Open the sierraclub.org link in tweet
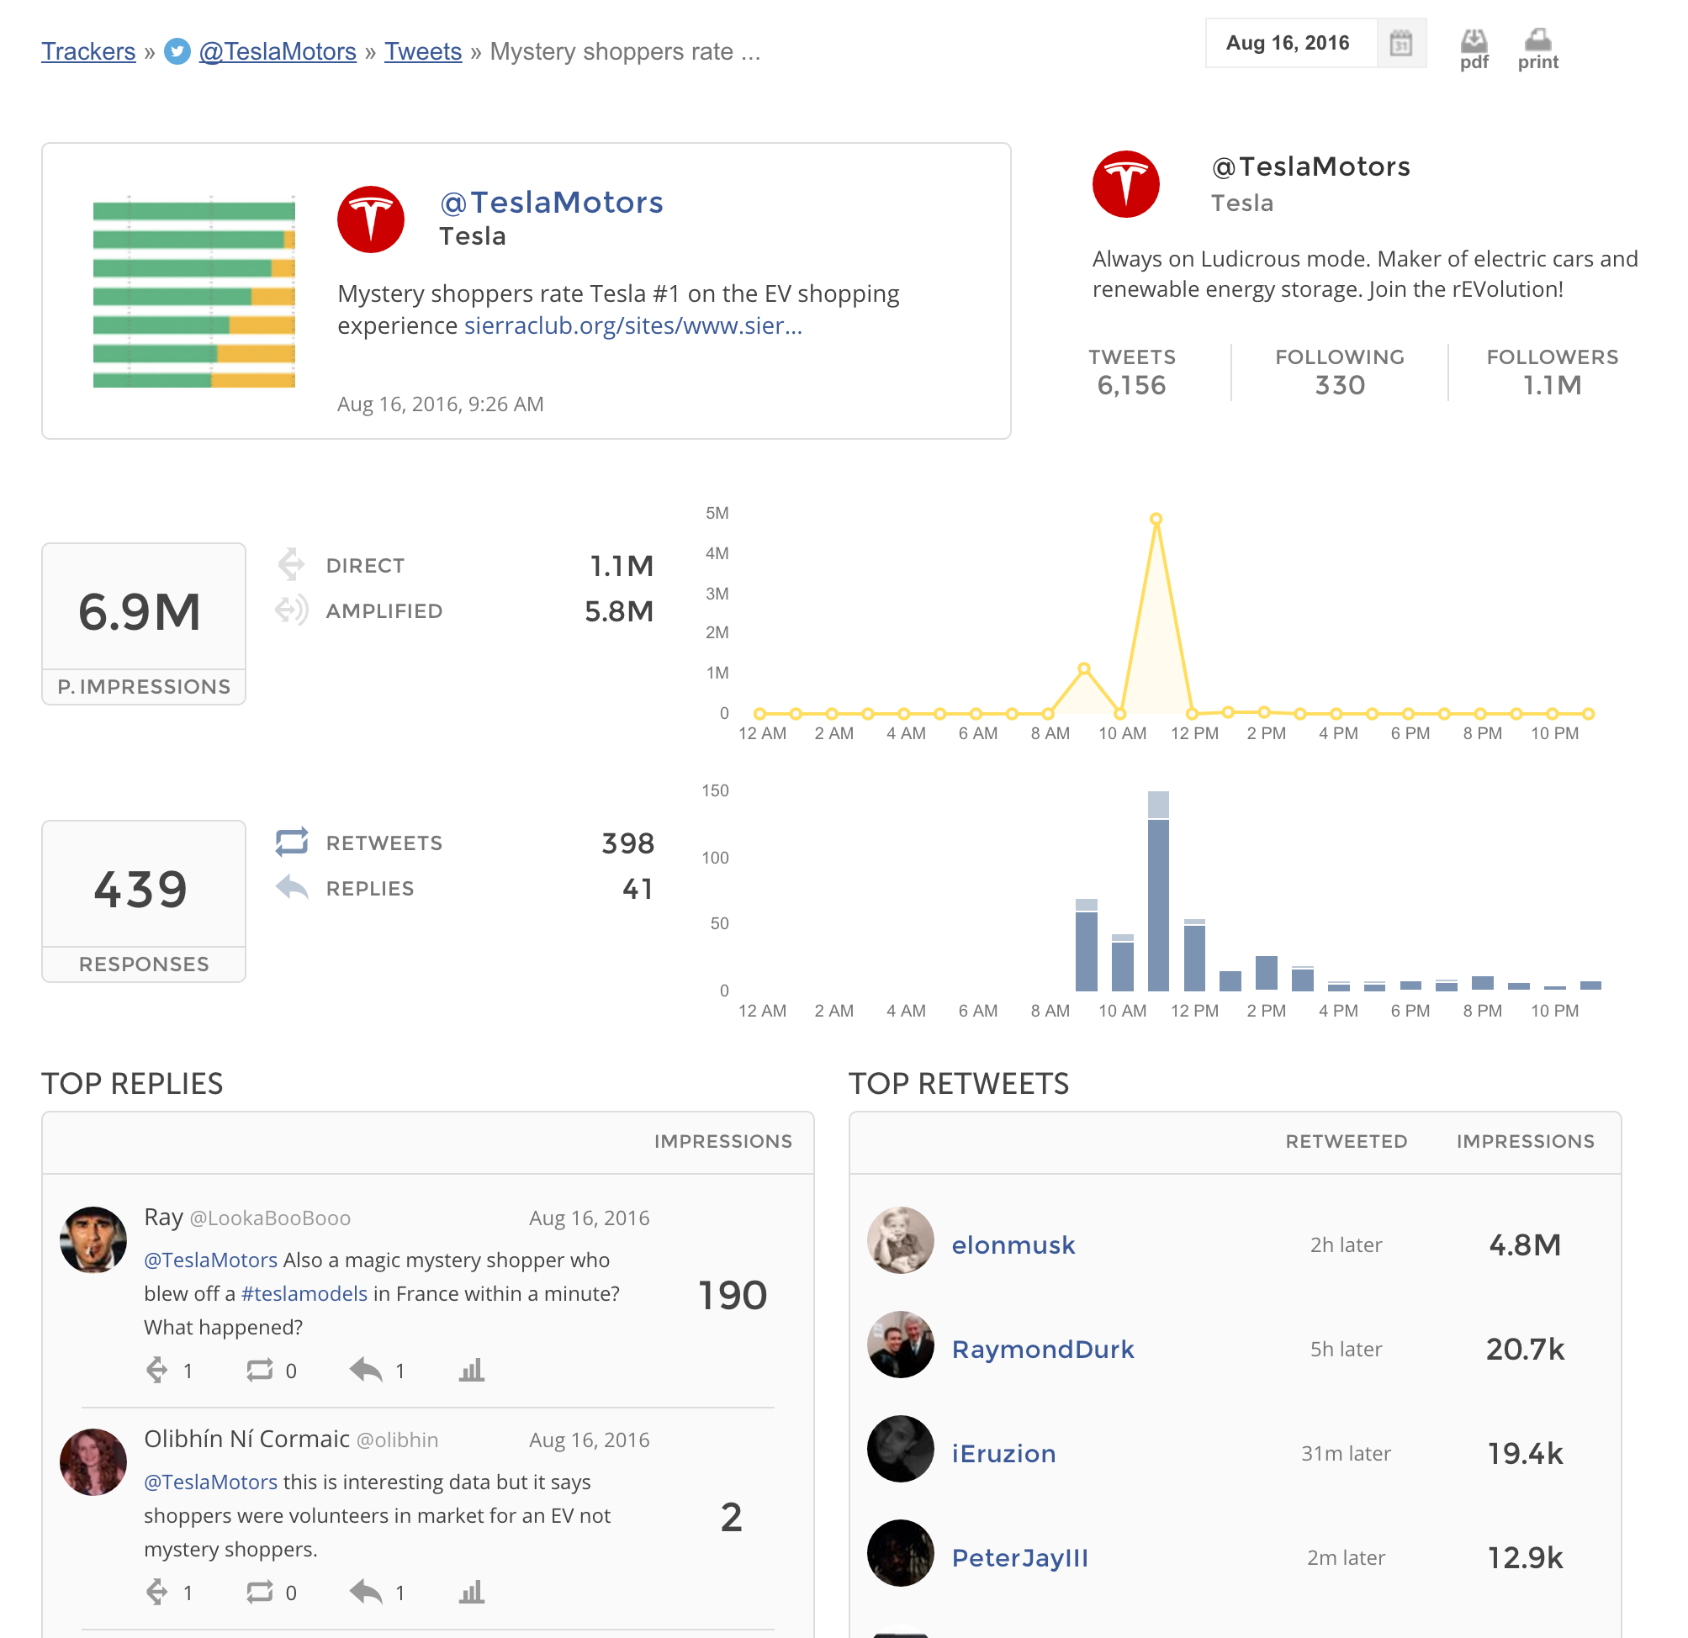This screenshot has width=1688, height=1638. pyautogui.click(x=633, y=326)
